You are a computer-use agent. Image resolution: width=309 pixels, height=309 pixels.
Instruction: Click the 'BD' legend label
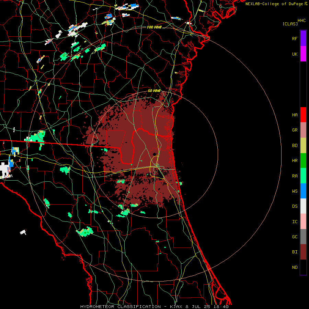(x=295, y=146)
